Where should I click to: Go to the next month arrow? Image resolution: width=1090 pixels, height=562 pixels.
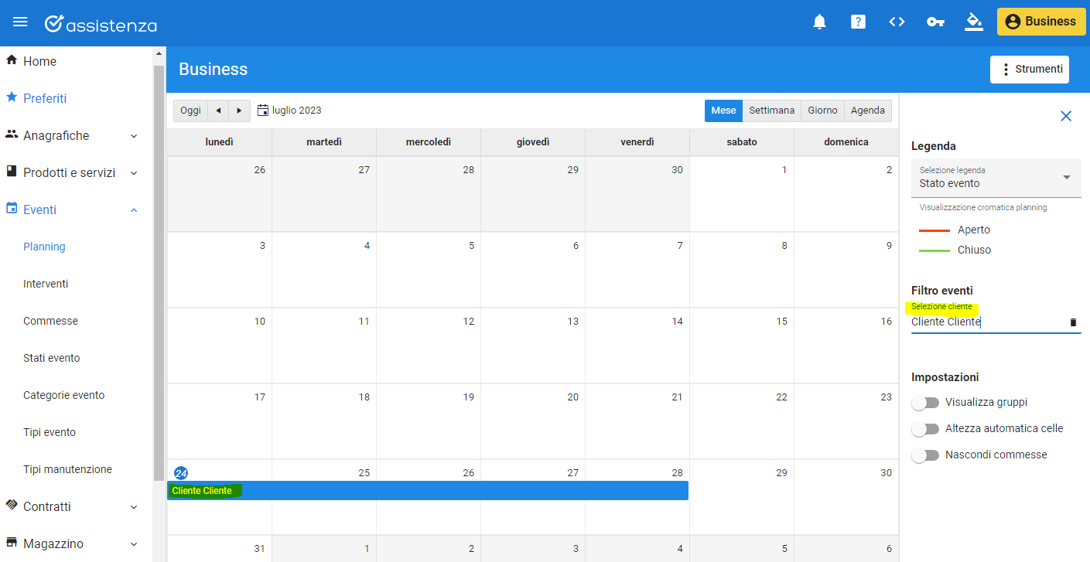239,111
